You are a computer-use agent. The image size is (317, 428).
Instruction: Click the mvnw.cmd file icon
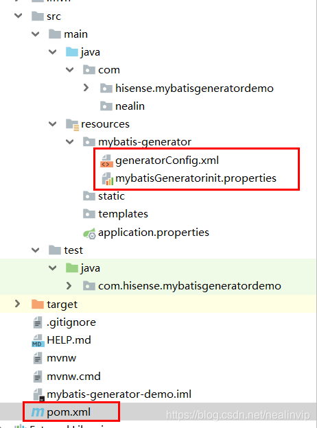(38, 377)
